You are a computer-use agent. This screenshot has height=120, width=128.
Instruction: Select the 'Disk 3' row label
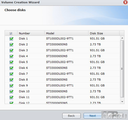point(23,50)
